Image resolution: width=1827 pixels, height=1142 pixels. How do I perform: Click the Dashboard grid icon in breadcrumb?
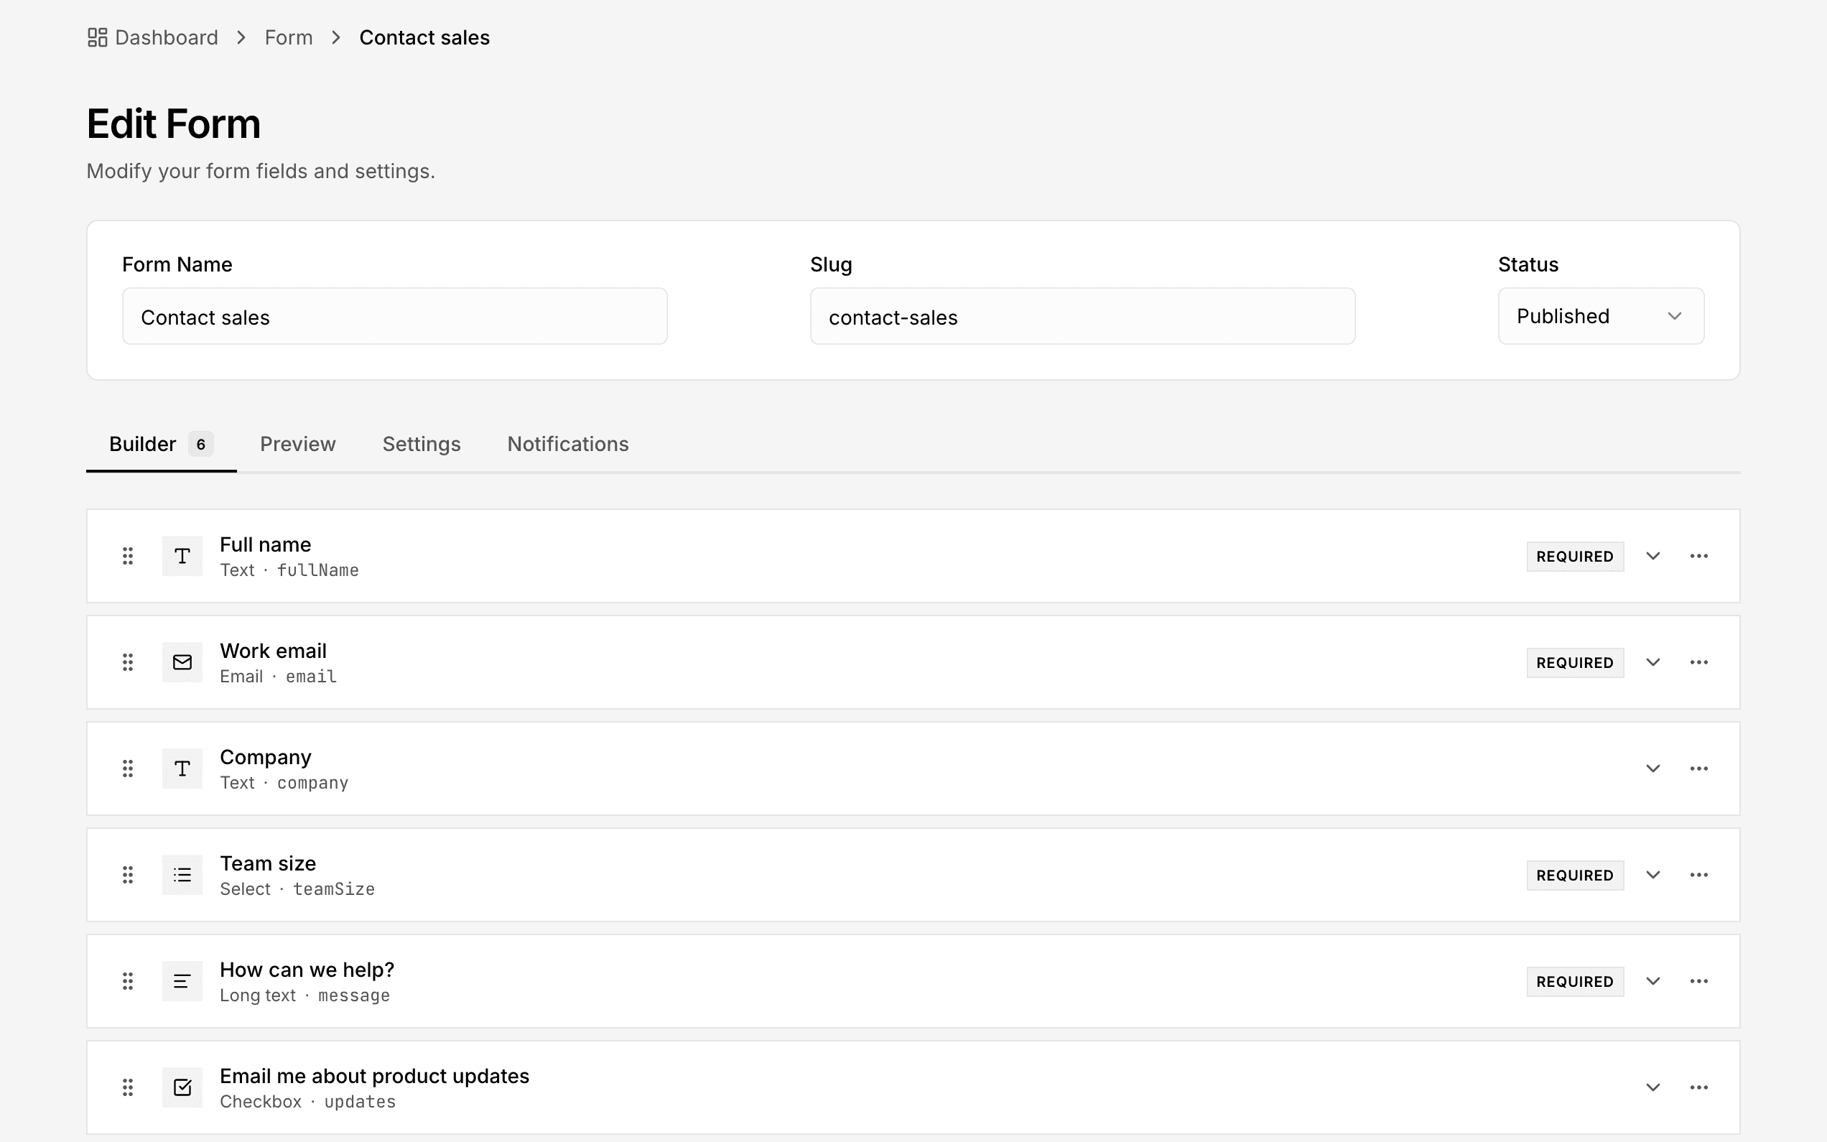[x=98, y=37]
